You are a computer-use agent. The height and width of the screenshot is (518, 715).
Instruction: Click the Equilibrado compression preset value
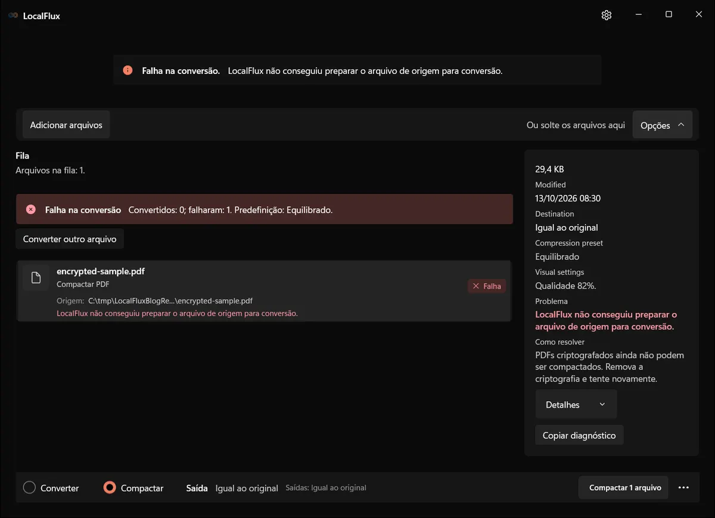click(557, 257)
